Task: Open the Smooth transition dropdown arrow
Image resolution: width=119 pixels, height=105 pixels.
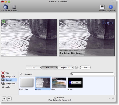Action: click(56, 67)
